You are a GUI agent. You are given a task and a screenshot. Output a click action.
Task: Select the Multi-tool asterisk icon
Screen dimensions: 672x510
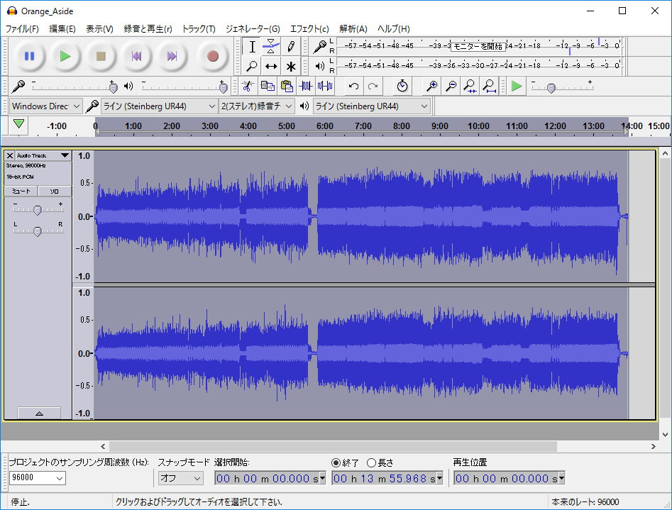[x=291, y=67]
